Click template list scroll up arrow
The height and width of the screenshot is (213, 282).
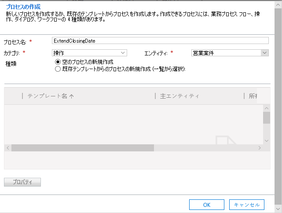click(267, 108)
